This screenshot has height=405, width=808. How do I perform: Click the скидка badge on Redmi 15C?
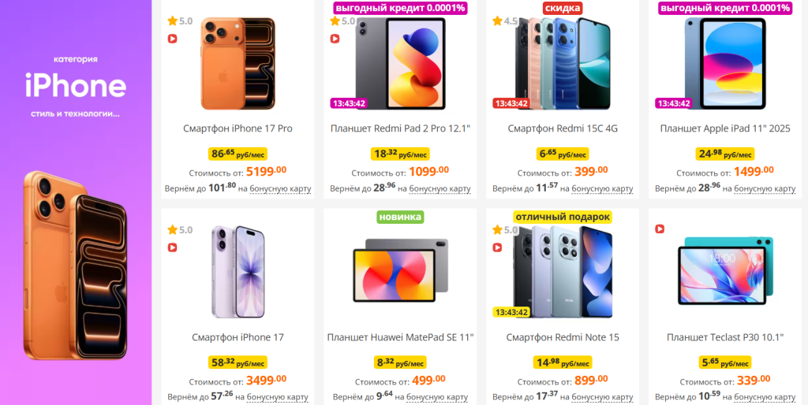[562, 8]
